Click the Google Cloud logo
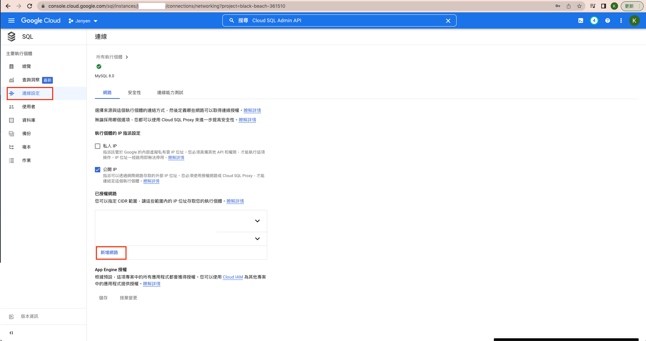Screen dimensions: 646x341 [x=41, y=20]
